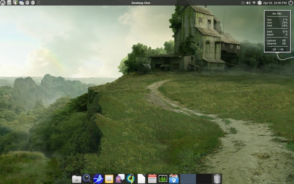This screenshot has width=294, height=184.
Task: Open the Wi-Fi network menu
Action: 254,3
